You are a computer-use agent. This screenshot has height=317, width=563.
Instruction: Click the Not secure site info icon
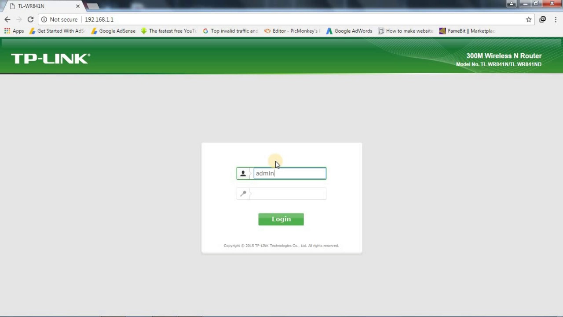pos(44,19)
